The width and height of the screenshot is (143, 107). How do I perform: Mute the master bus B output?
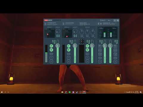click(115, 62)
